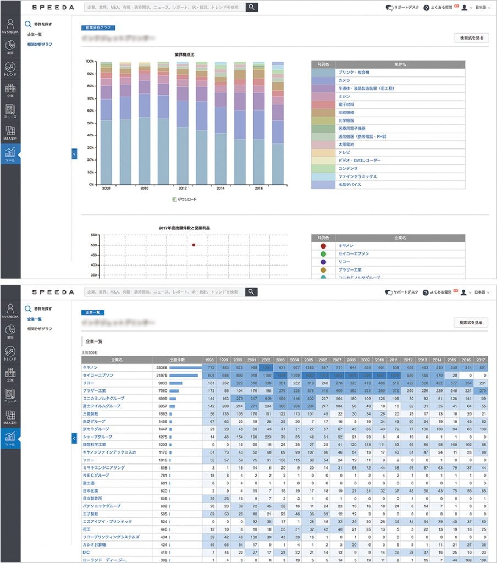
Task: Click 特許を探す magnifier icon in bottom screenshot
Action: [28, 309]
